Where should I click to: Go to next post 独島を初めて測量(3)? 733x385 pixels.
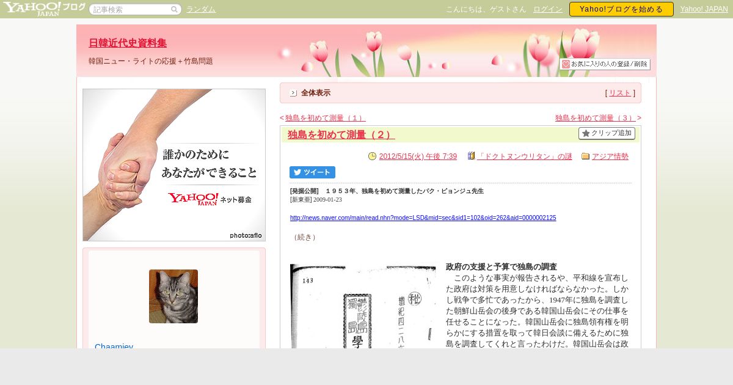596,118
